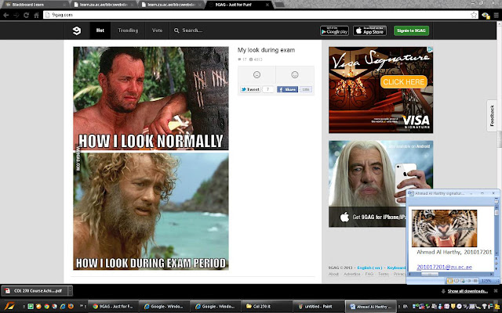Switch to third learn.zu.ac.ae browser tab
Image resolution: width=502 pixels, height=313 pixels.
point(171,5)
